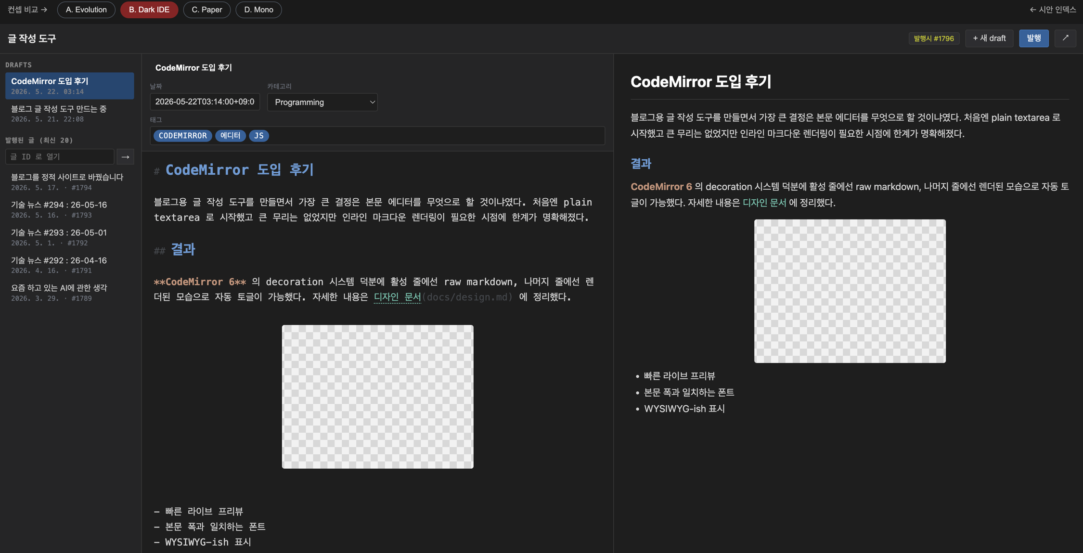Click the 글 작성 도구 app title
Screen dimensions: 1083x553
coord(32,39)
